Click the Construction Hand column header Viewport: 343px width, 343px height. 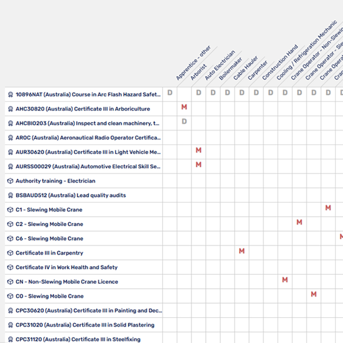point(280,62)
